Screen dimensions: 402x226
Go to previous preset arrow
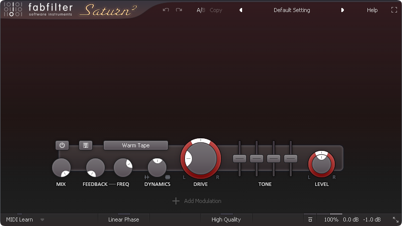click(241, 10)
